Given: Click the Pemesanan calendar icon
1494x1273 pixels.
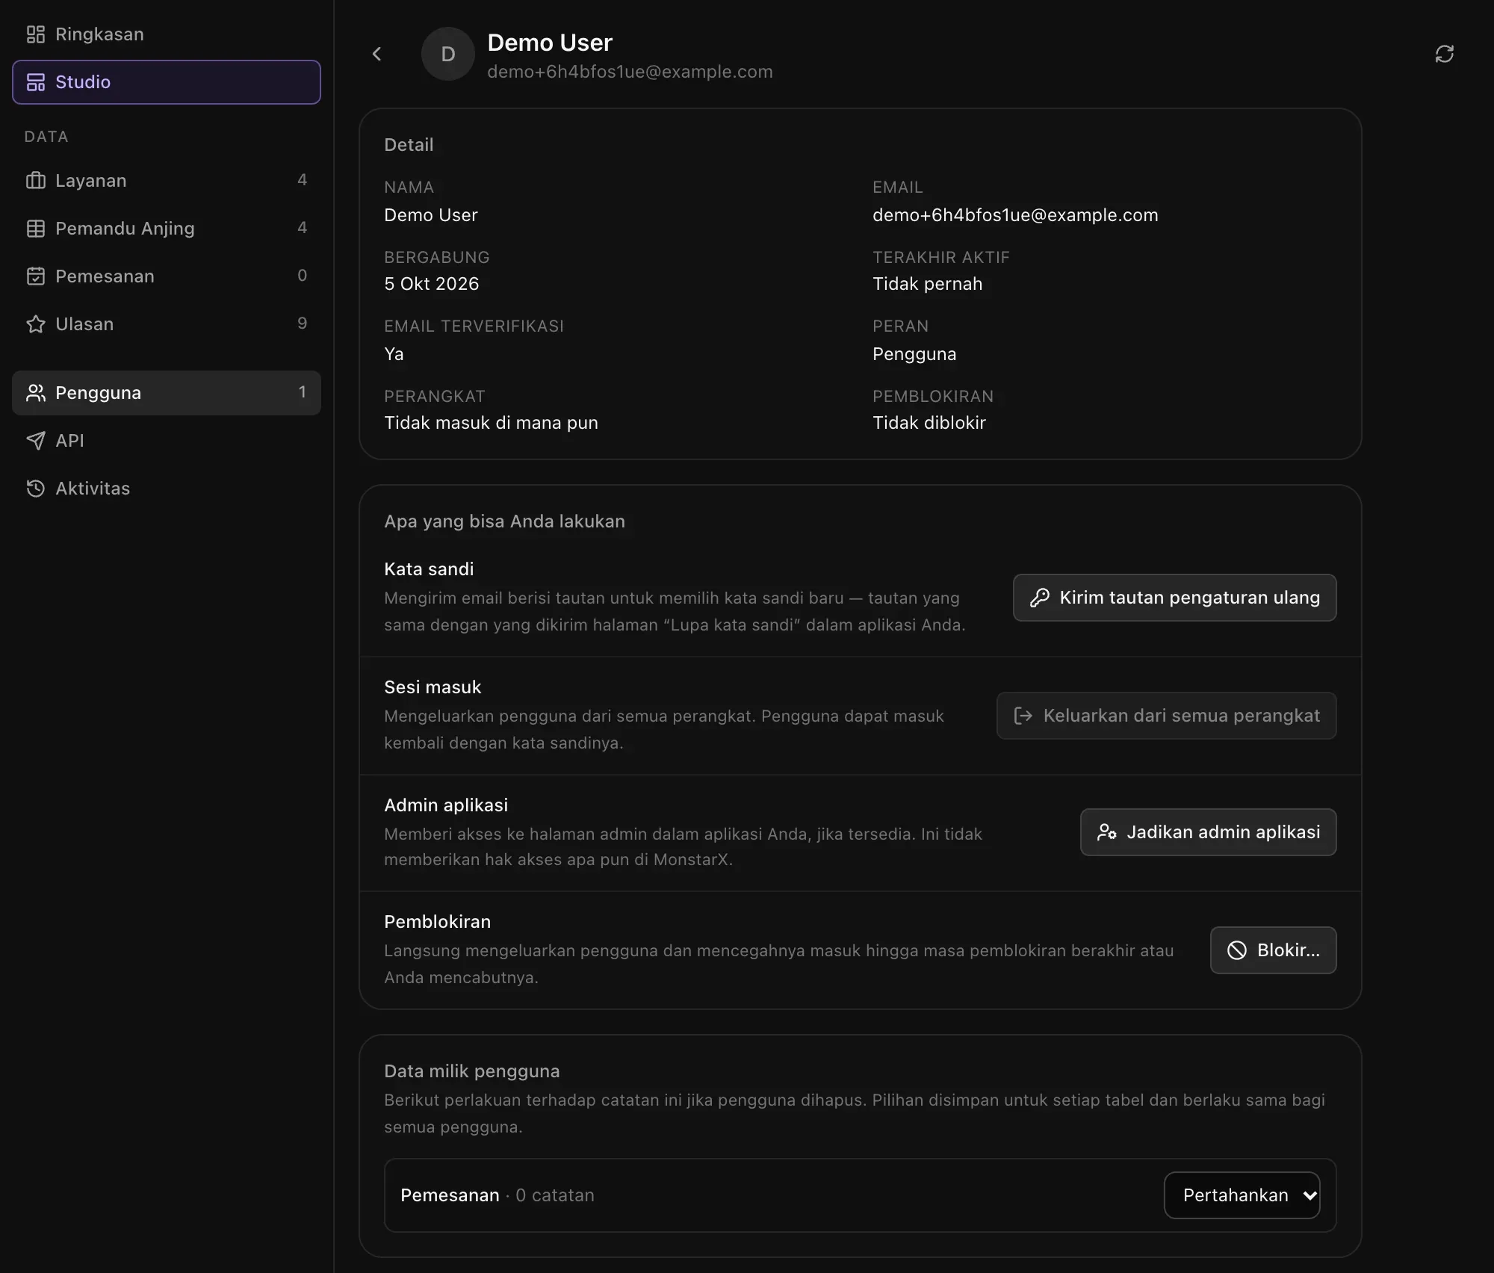Looking at the screenshot, I should click(36, 276).
